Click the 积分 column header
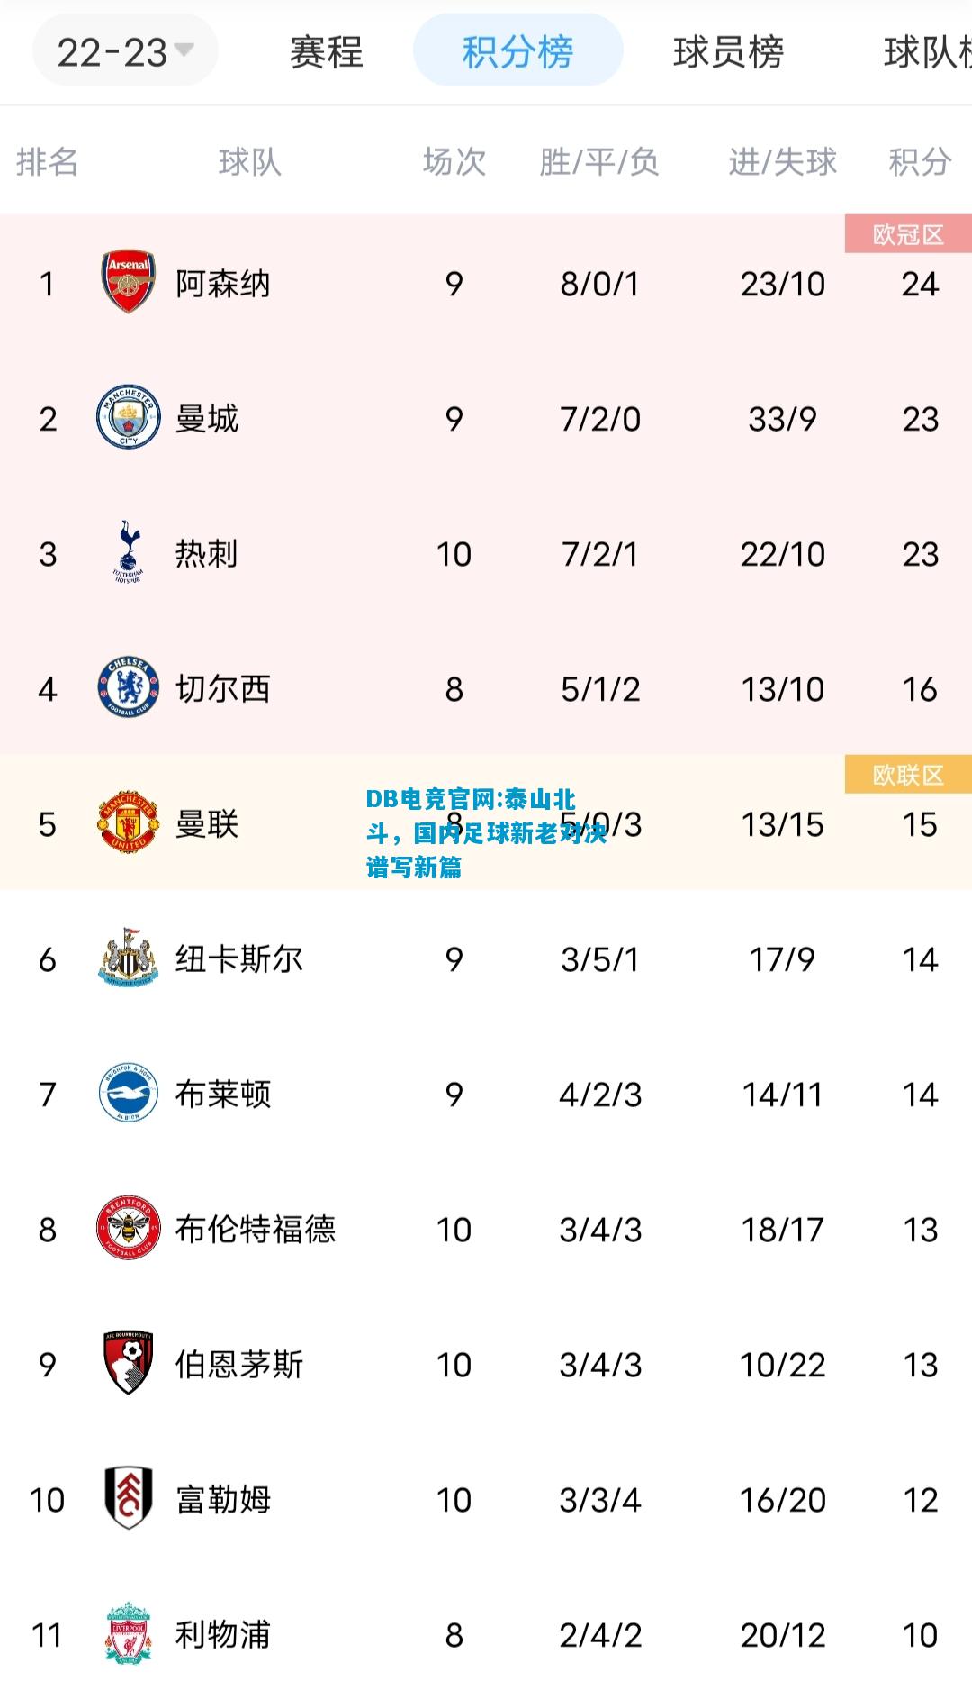Screen dimensions: 972x1708 [919, 162]
